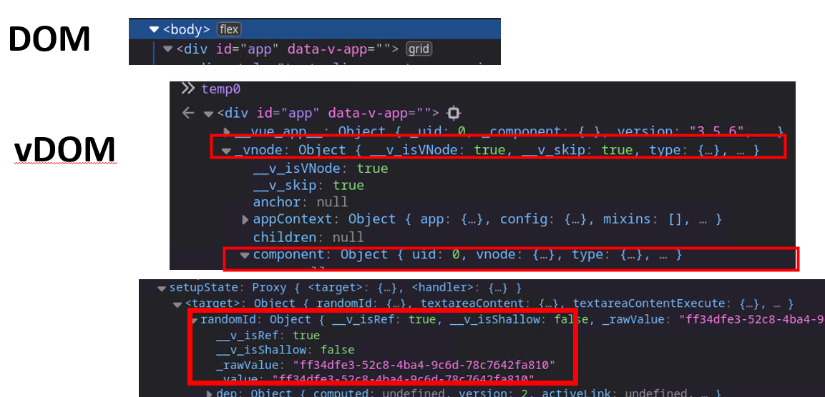Click the flex badge next to body

pos(230,29)
